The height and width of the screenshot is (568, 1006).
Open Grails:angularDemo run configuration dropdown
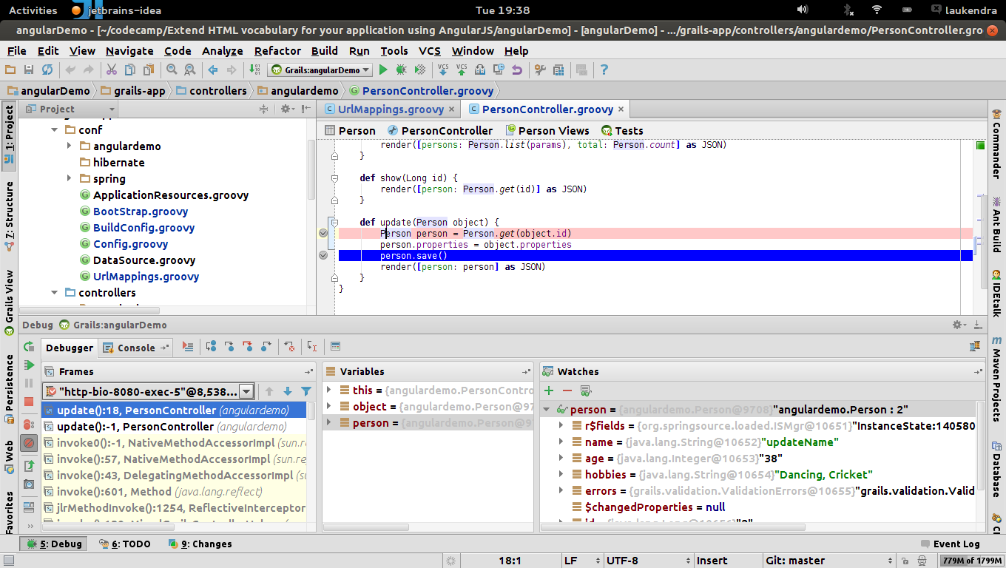click(x=321, y=70)
